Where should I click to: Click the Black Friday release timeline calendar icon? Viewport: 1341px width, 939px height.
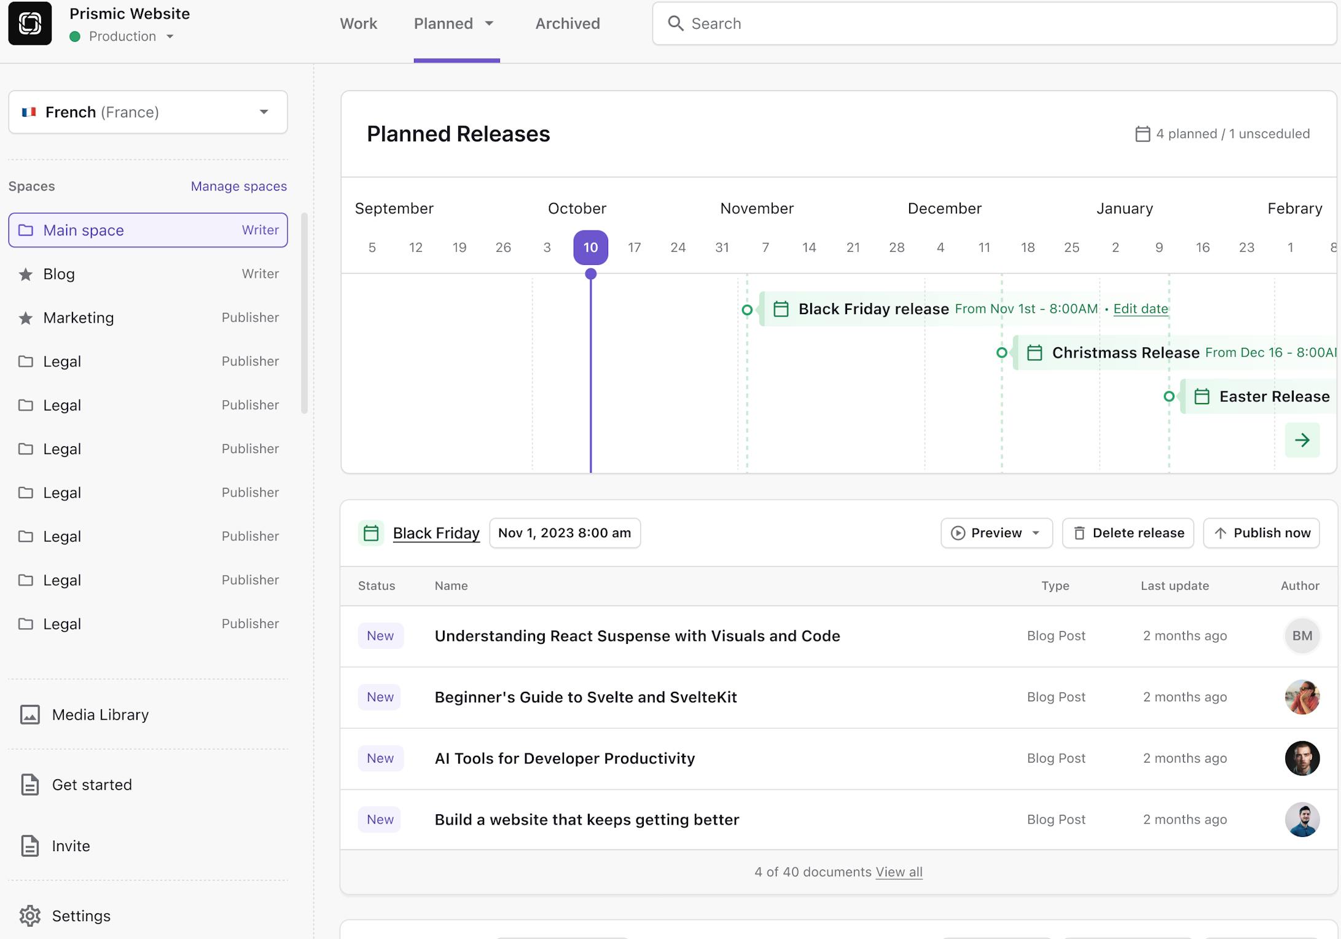point(781,309)
